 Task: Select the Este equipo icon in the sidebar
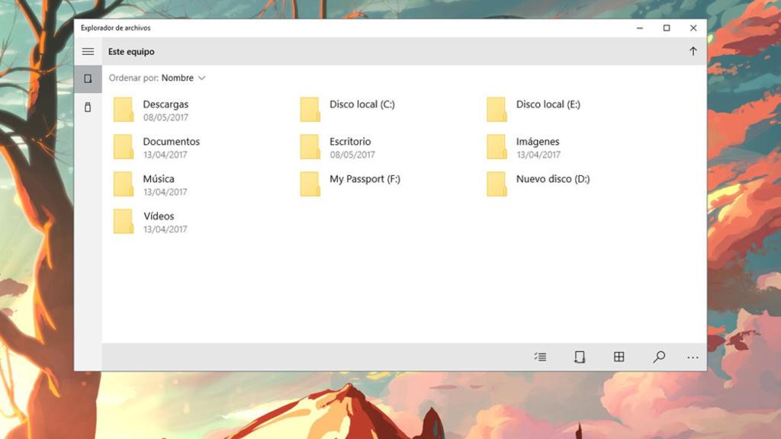88,78
